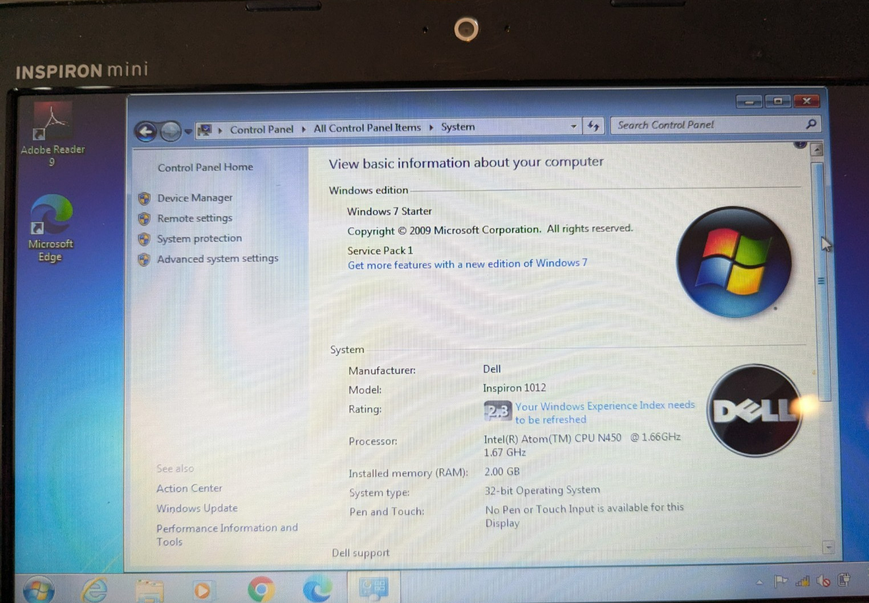Image resolution: width=869 pixels, height=603 pixels.
Task: Select the 32-bit Operating System value
Action: [x=542, y=490]
